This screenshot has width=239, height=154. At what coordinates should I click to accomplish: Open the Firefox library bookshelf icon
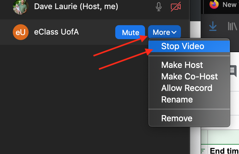tap(232, 26)
